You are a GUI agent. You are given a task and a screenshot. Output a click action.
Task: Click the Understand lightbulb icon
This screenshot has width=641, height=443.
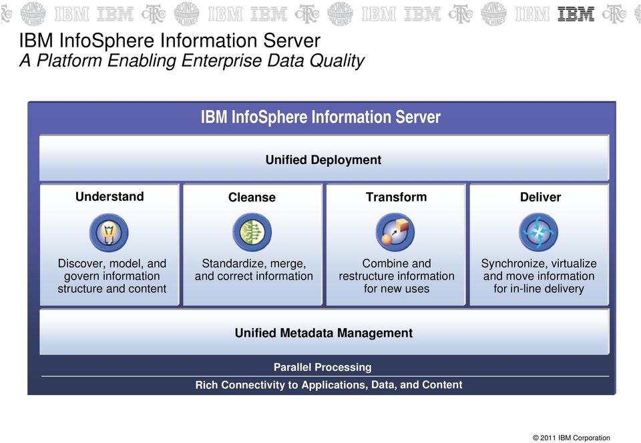[x=109, y=232]
